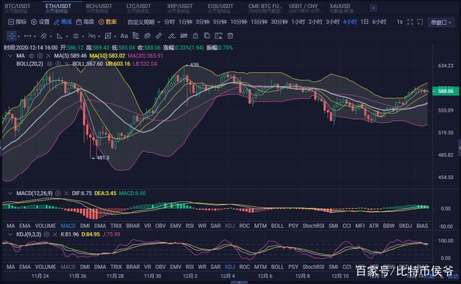The width and height of the screenshot is (461, 284).
Task: Toggle MA indicator visibility eye
Action: tap(31, 56)
